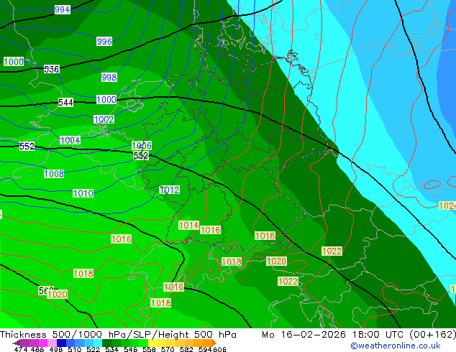Screen dimensions: 456x352
Task: Select the 544 height contour label
Action: pos(65,102)
